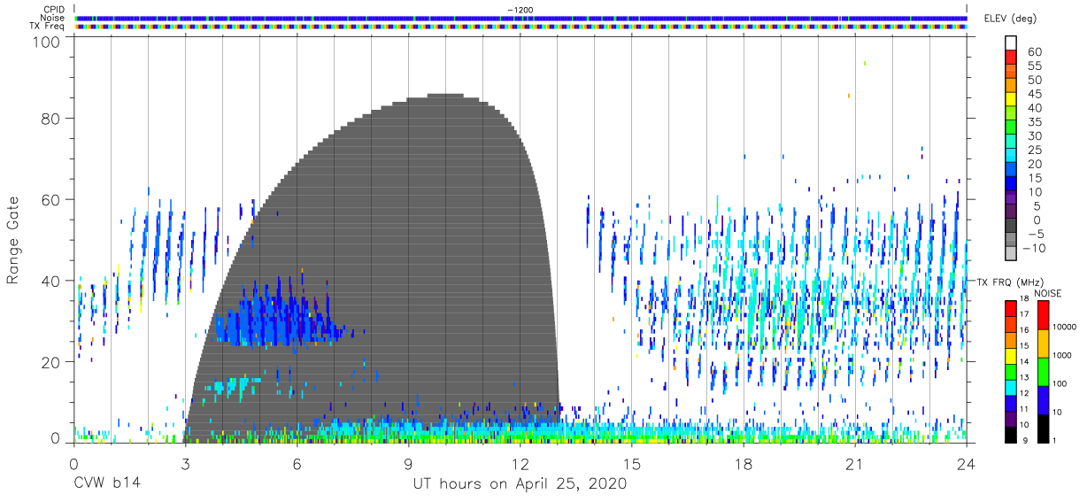Click the noise legend value 10000
Viewport: 1087px width, 502px height.
click(x=1064, y=327)
